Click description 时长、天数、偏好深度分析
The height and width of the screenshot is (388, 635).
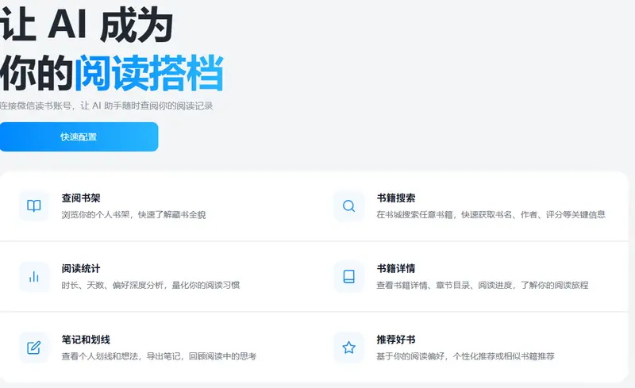[112, 285]
